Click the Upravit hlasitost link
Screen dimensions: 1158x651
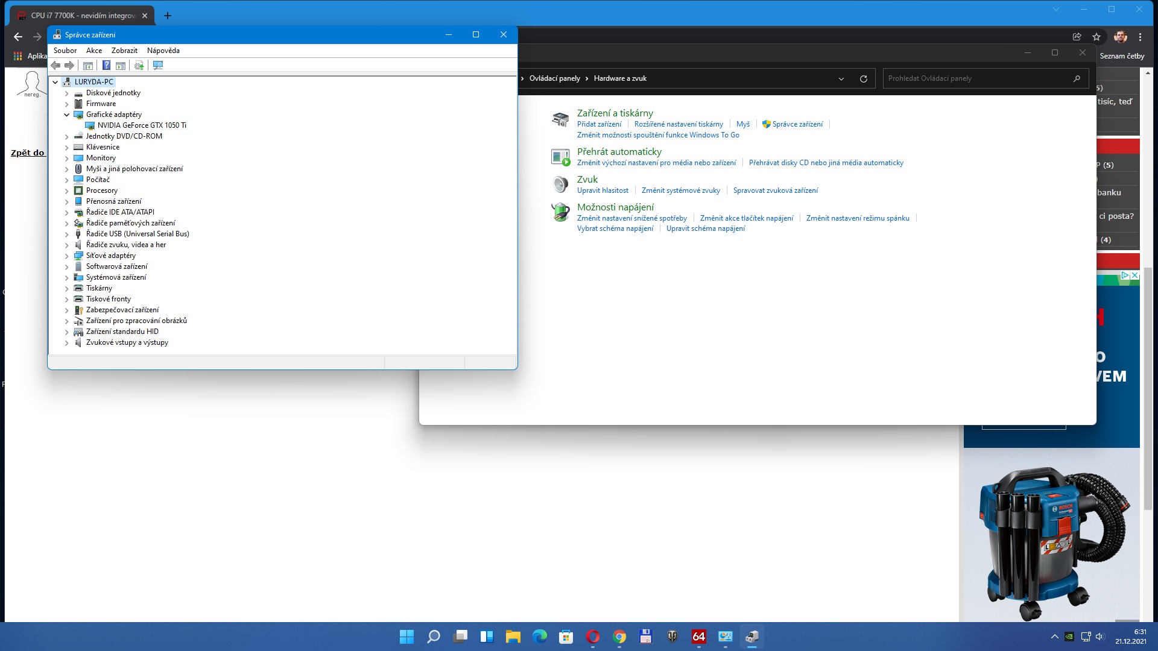click(602, 190)
